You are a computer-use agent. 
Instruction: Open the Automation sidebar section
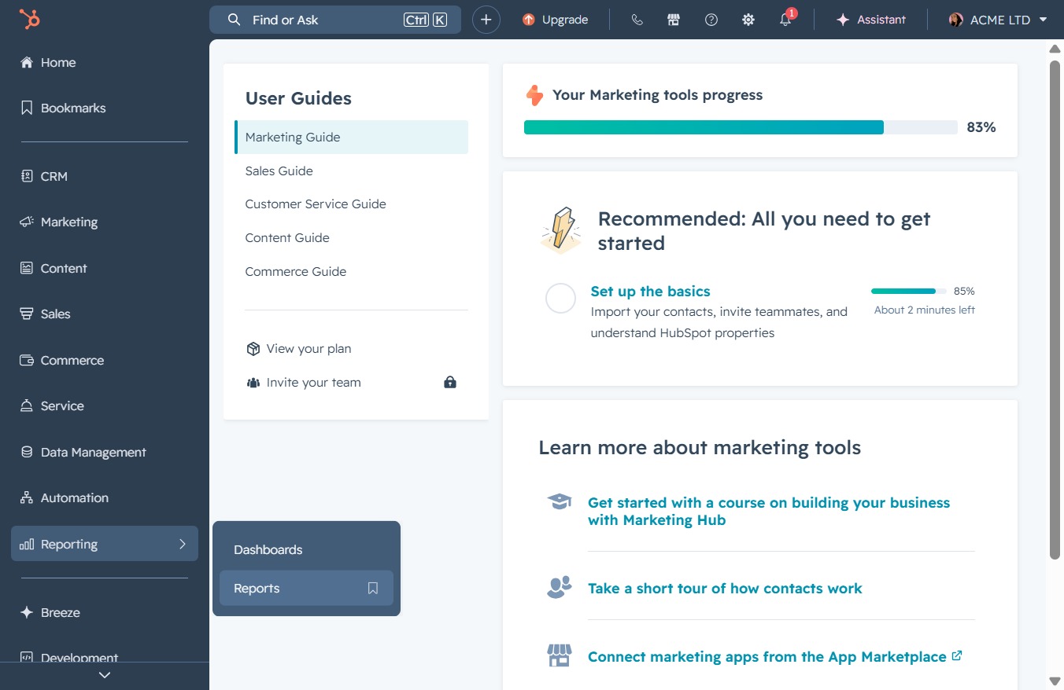105,497
